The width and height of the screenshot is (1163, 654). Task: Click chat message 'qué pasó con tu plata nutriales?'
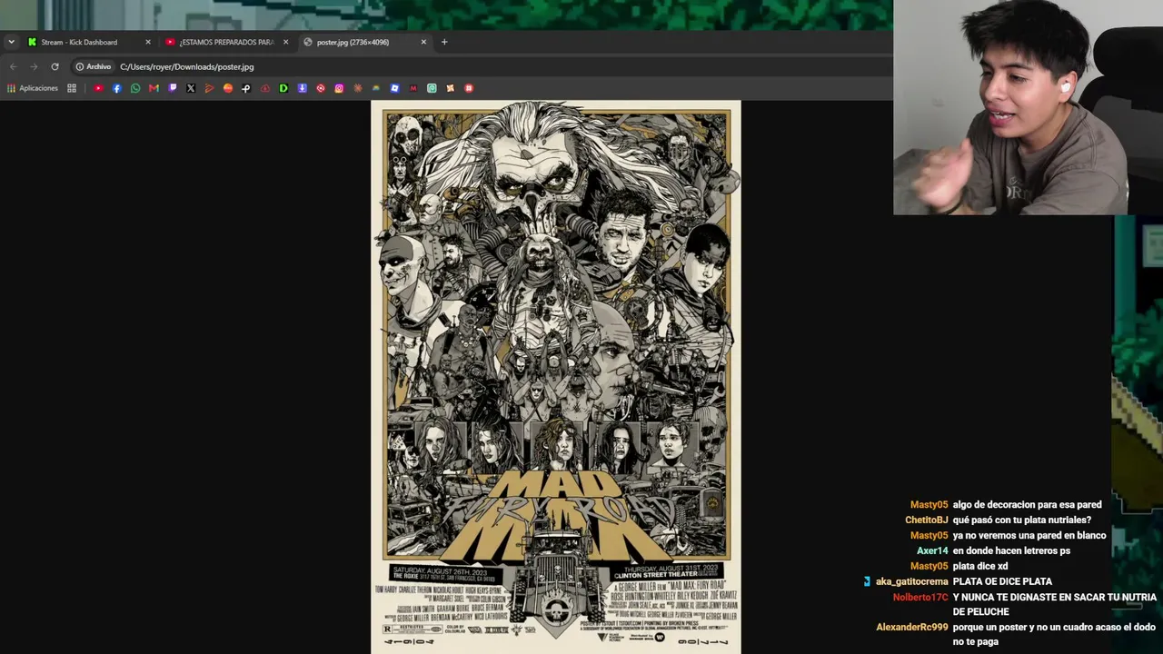click(1021, 520)
